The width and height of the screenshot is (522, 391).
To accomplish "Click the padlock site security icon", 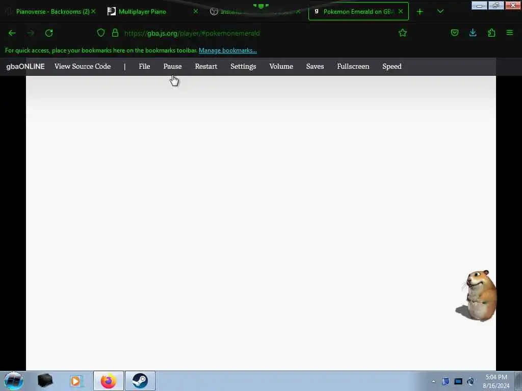I will point(115,33).
